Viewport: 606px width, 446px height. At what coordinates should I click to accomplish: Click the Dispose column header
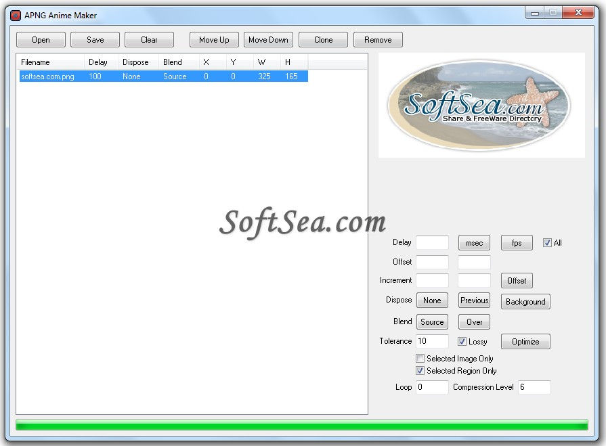tap(138, 62)
